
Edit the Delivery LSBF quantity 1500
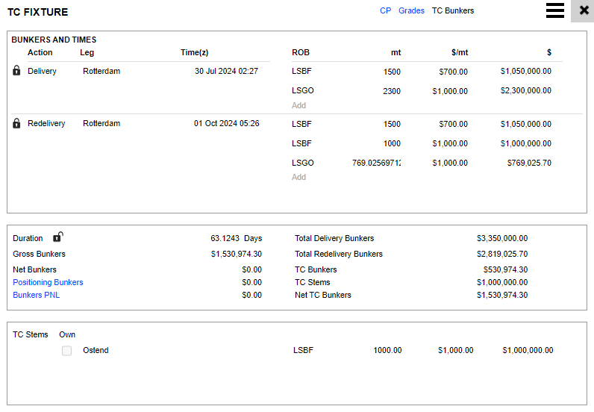pos(392,72)
